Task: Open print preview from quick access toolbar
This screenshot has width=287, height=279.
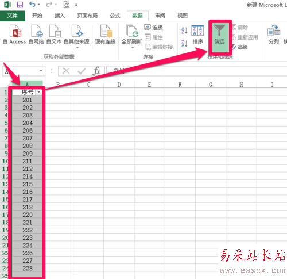Action: [x=66, y=5]
